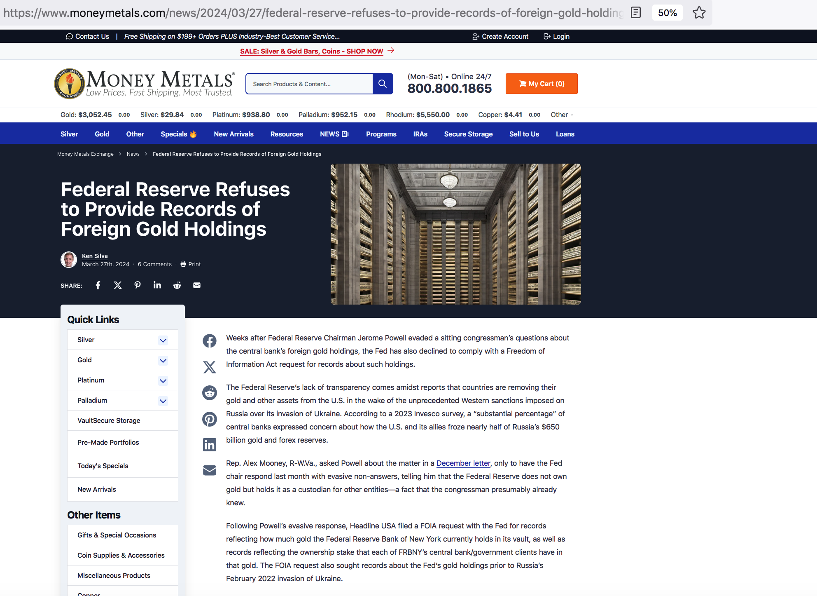Bookmark this page with the star icon
The width and height of the screenshot is (817, 596).
(x=699, y=13)
